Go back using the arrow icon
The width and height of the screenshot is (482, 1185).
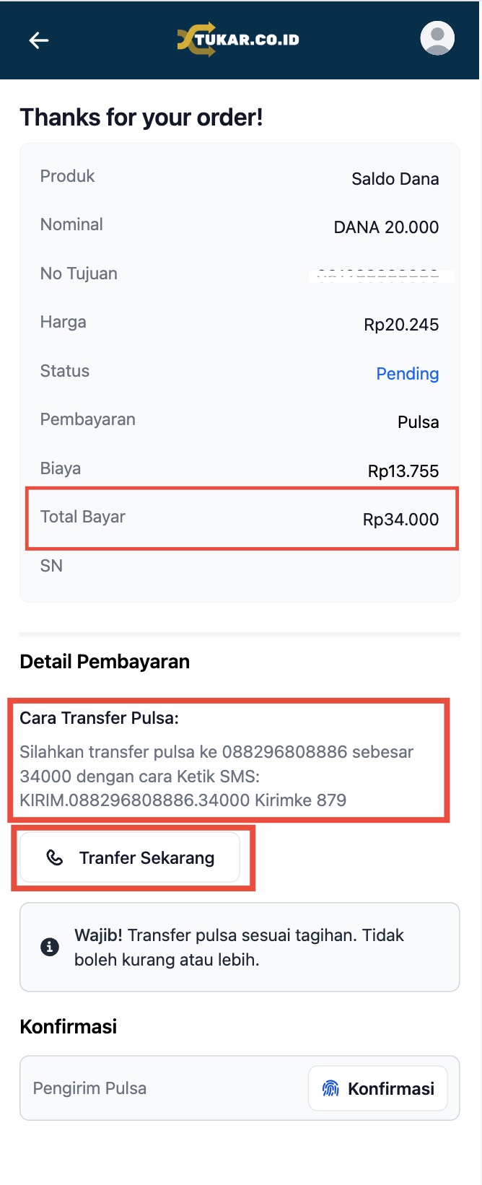point(39,40)
